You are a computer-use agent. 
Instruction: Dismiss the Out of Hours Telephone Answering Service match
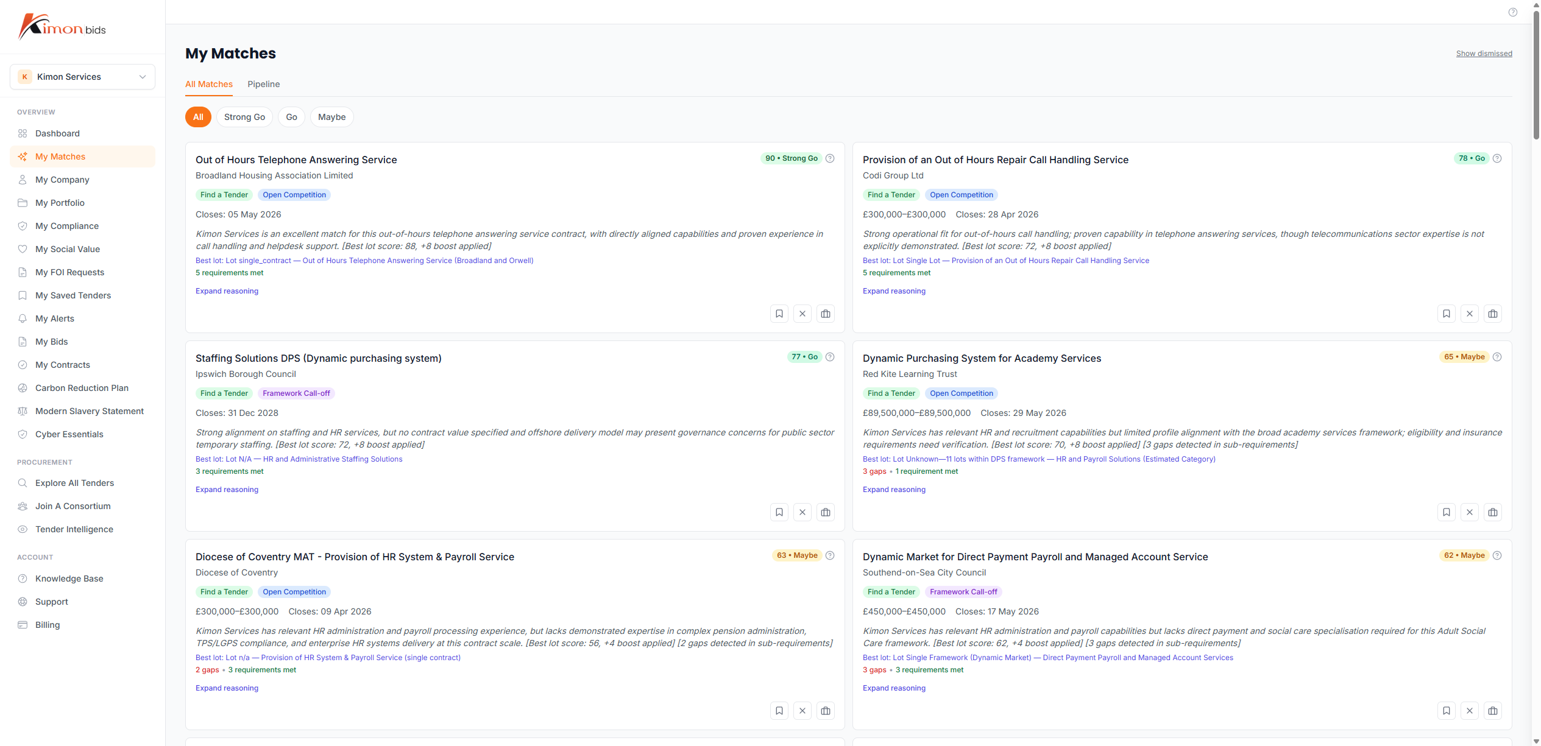point(802,314)
